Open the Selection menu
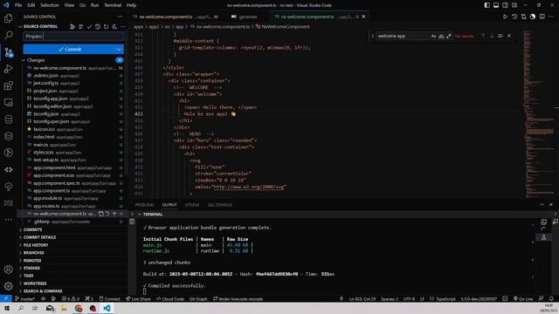Screen dimensions: 559x314 pos(50,5)
